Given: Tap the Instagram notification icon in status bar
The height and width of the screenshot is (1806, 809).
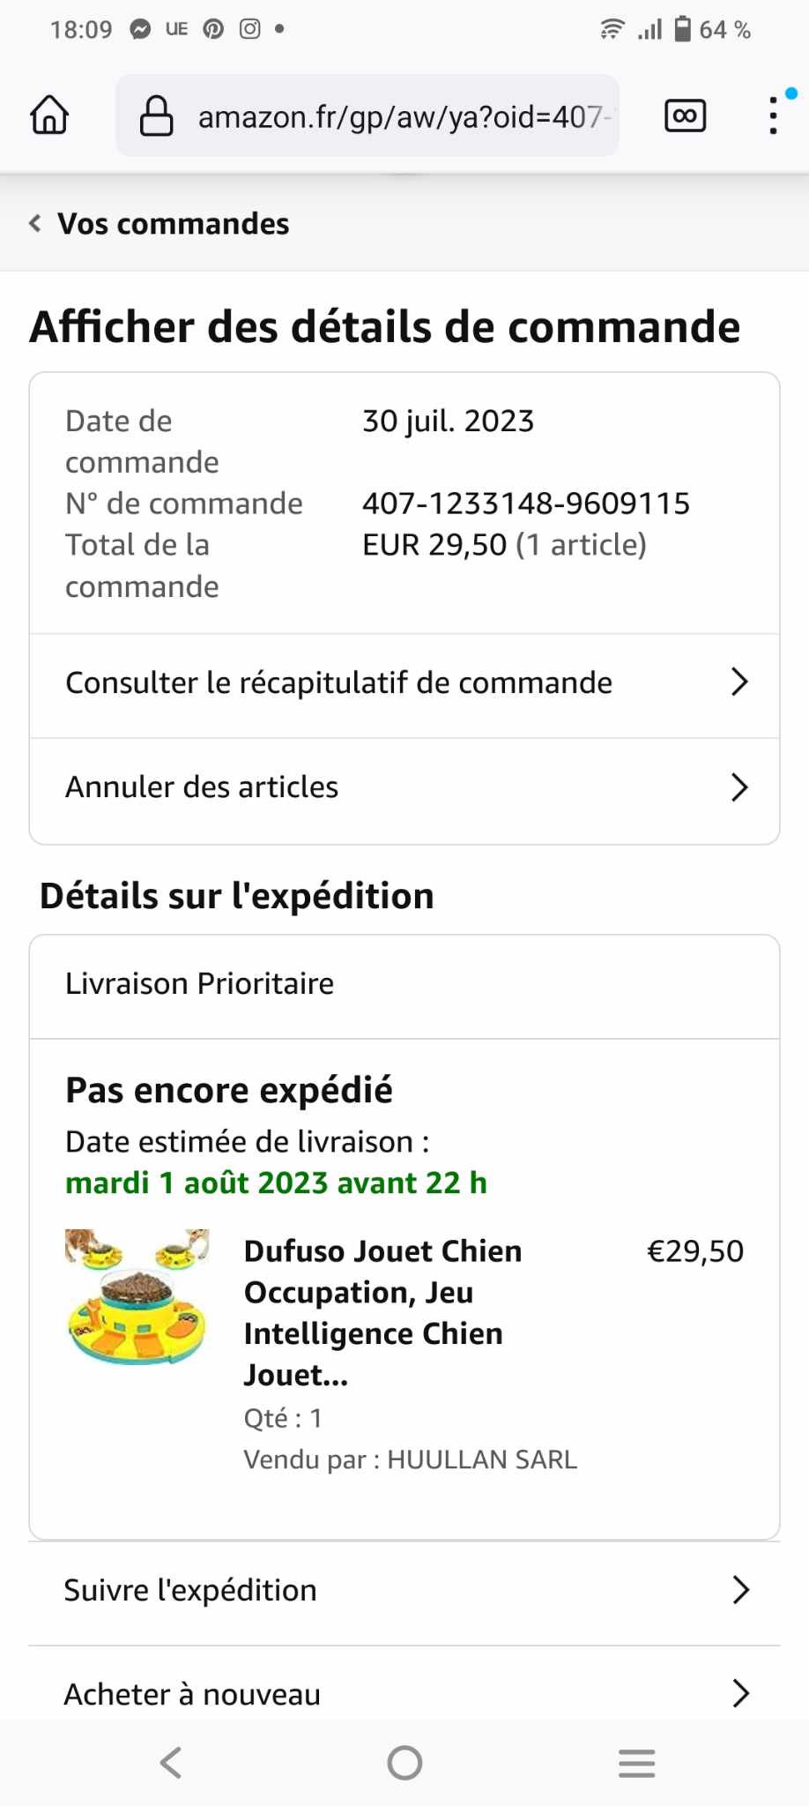Looking at the screenshot, I should (250, 29).
